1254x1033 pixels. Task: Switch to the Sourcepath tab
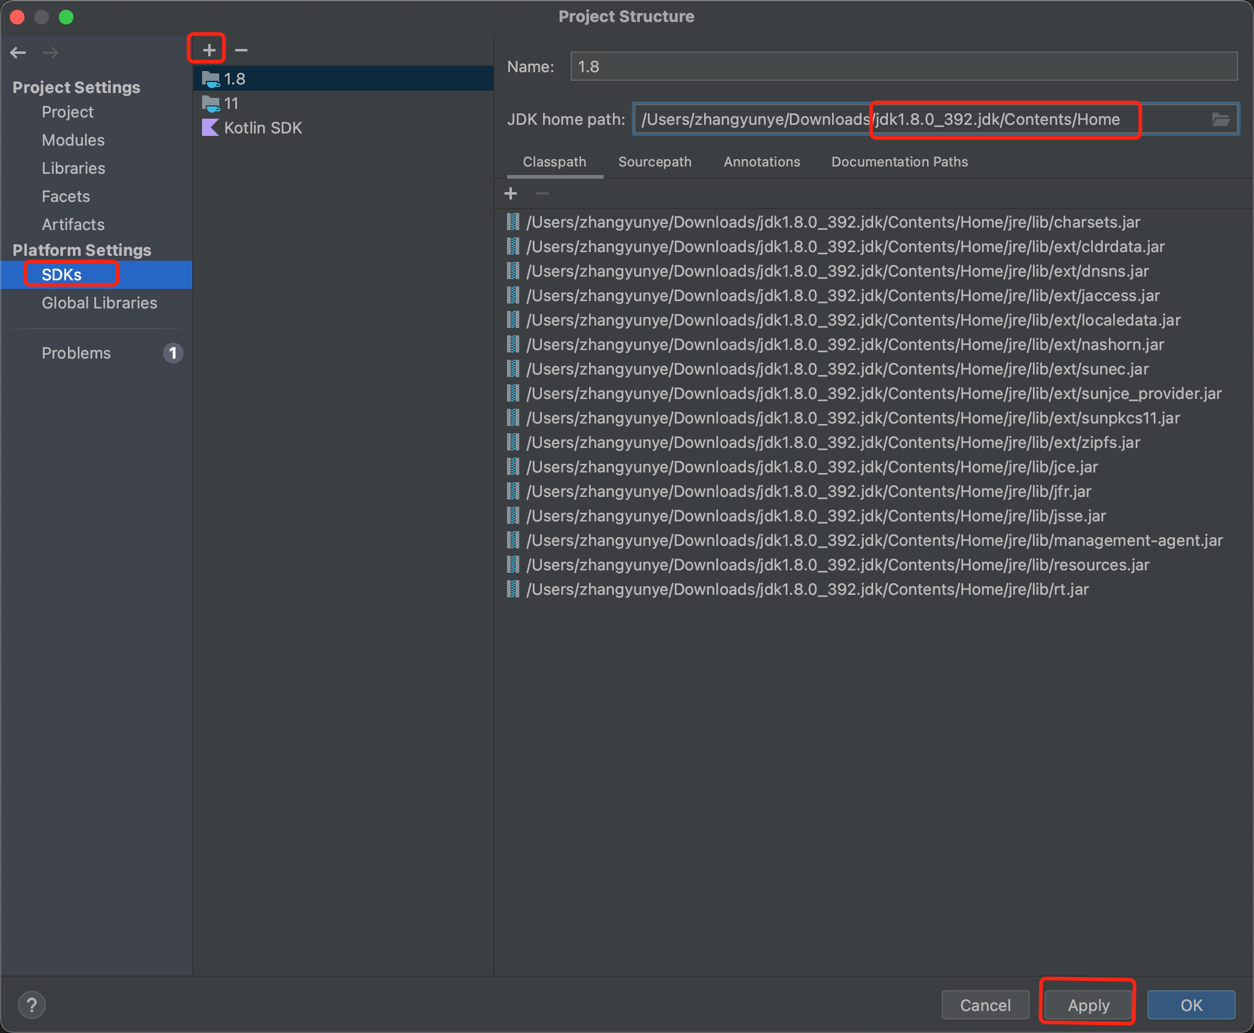[655, 162]
